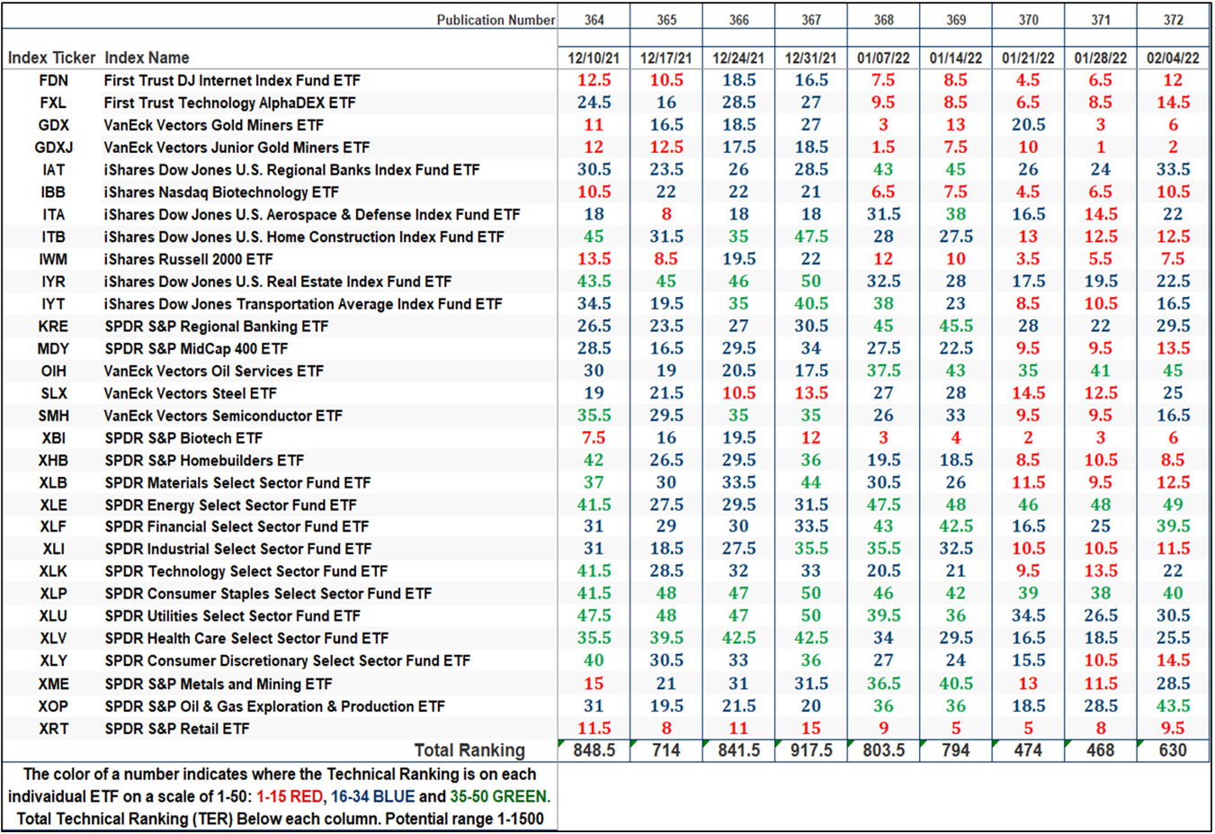Image resolution: width=1215 pixels, height=834 pixels.
Task: Click XHB value 26.5 under 12/17/21
Action: [x=666, y=461]
